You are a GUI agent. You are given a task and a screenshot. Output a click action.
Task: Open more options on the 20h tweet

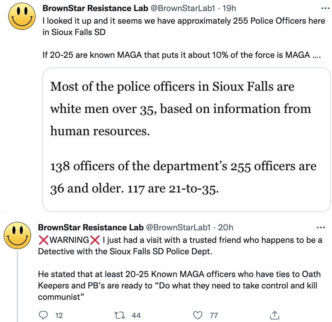[321, 228]
